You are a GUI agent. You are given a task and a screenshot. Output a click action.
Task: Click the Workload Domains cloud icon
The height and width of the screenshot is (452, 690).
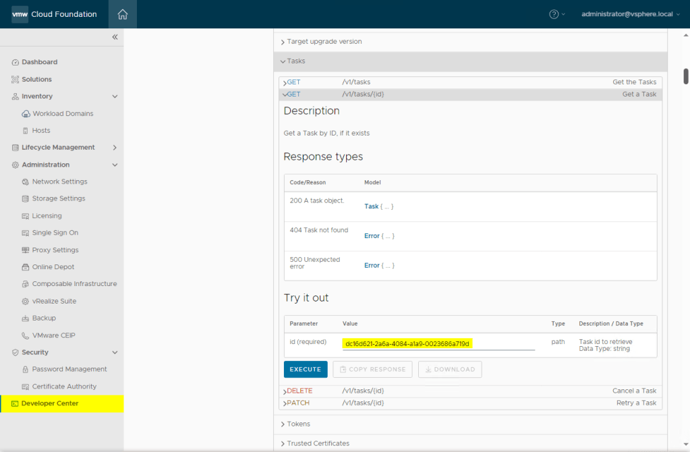tap(26, 114)
